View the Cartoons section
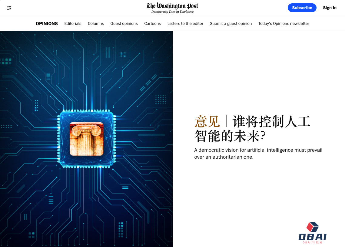The image size is (345, 247). 152,23
